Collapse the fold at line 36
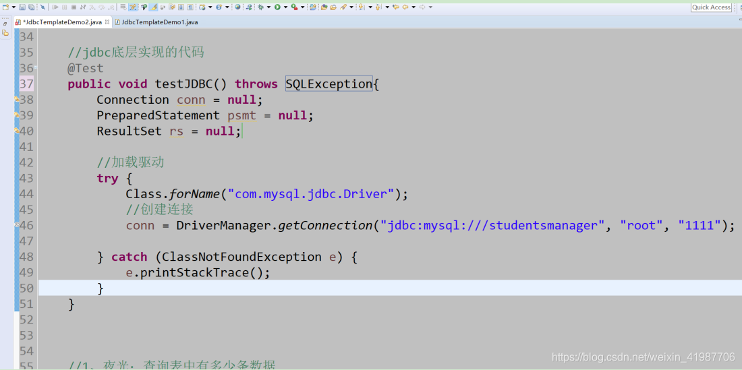Screen dimensions: 742x370 pos(36,68)
